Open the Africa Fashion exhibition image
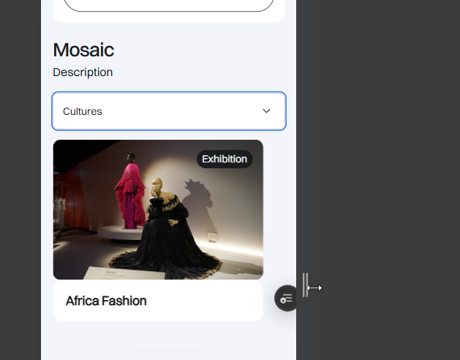Screen dimensions: 460x360 [x=158, y=209]
